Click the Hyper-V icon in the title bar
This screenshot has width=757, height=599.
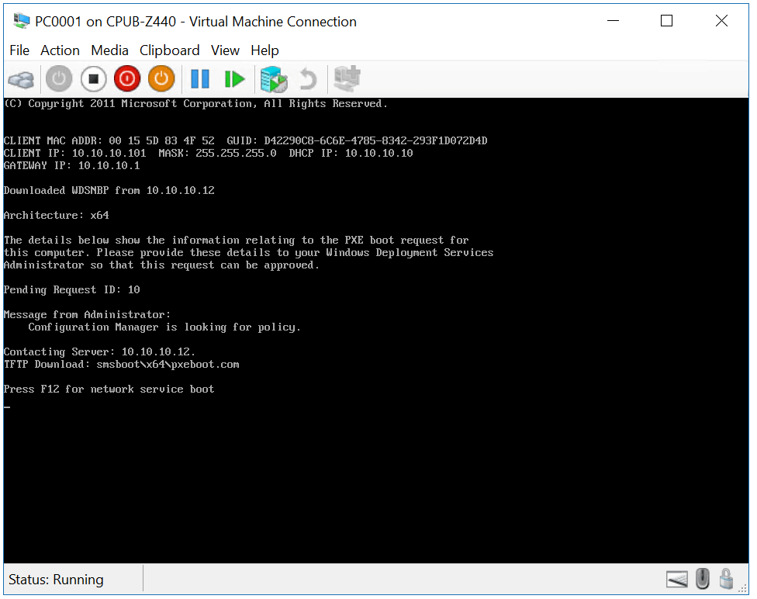pos(21,21)
